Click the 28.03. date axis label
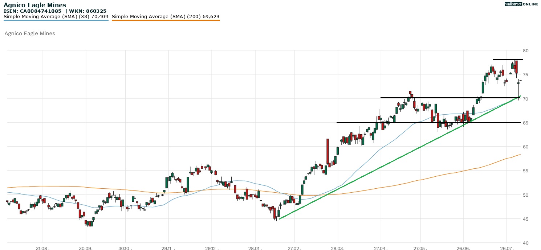The image size is (541, 250). [x=338, y=248]
